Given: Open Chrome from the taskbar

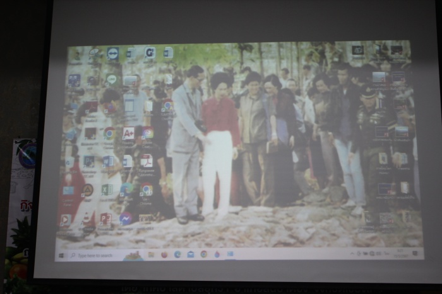Looking at the screenshot, I should coord(204,254).
